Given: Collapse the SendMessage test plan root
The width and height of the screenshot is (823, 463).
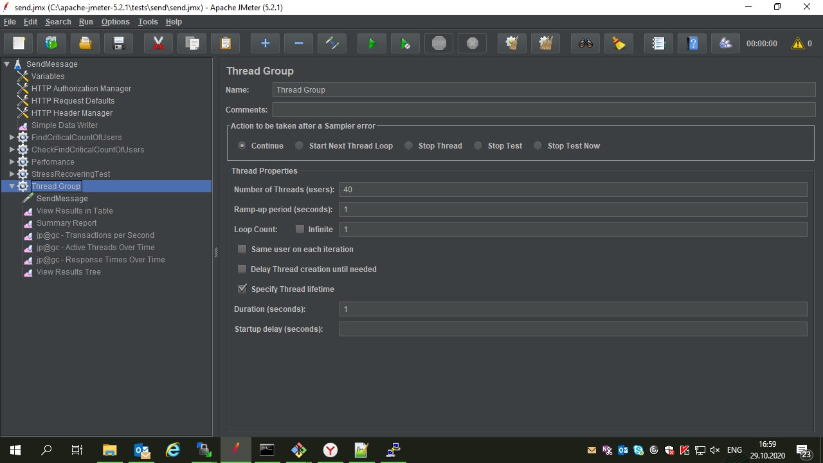Looking at the screenshot, I should [7, 64].
